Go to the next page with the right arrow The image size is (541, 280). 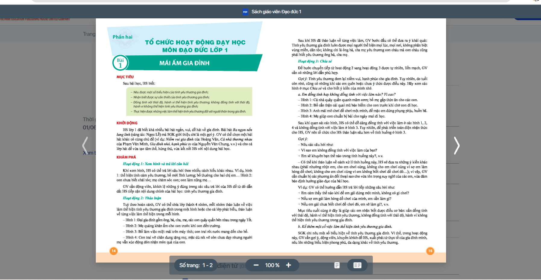[457, 146]
